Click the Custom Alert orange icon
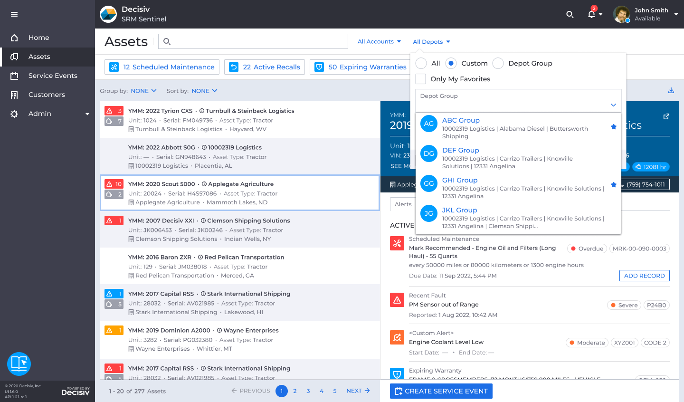Screen dimensions: 684x402 (x=397, y=337)
